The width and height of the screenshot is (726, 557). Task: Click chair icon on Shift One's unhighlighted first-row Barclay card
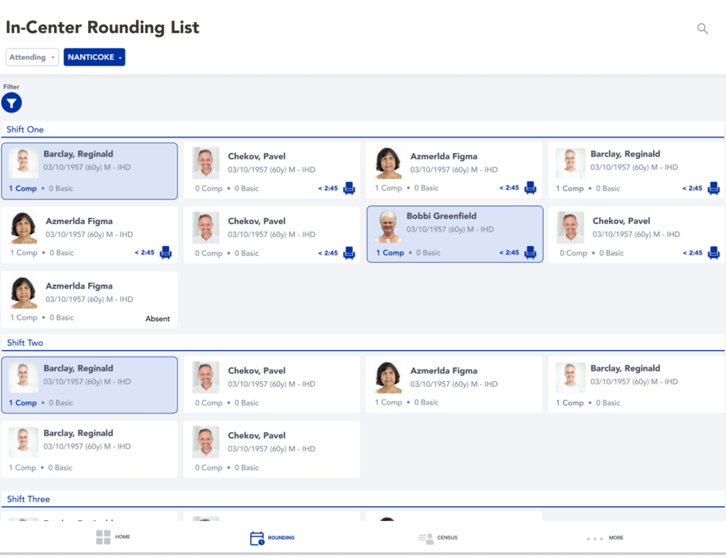click(x=713, y=189)
